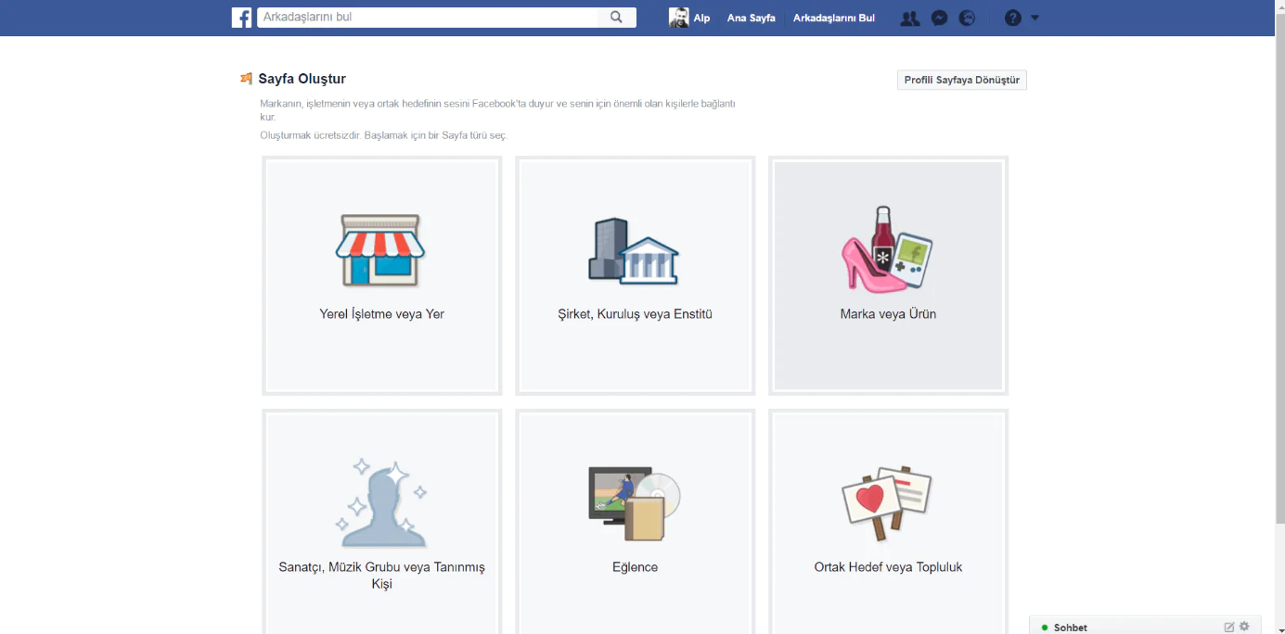
Task: Choose Marka veya Ürün label
Action: click(888, 314)
